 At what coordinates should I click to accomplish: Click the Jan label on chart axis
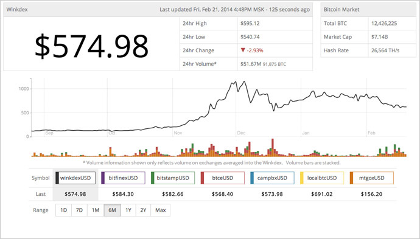(306, 133)
